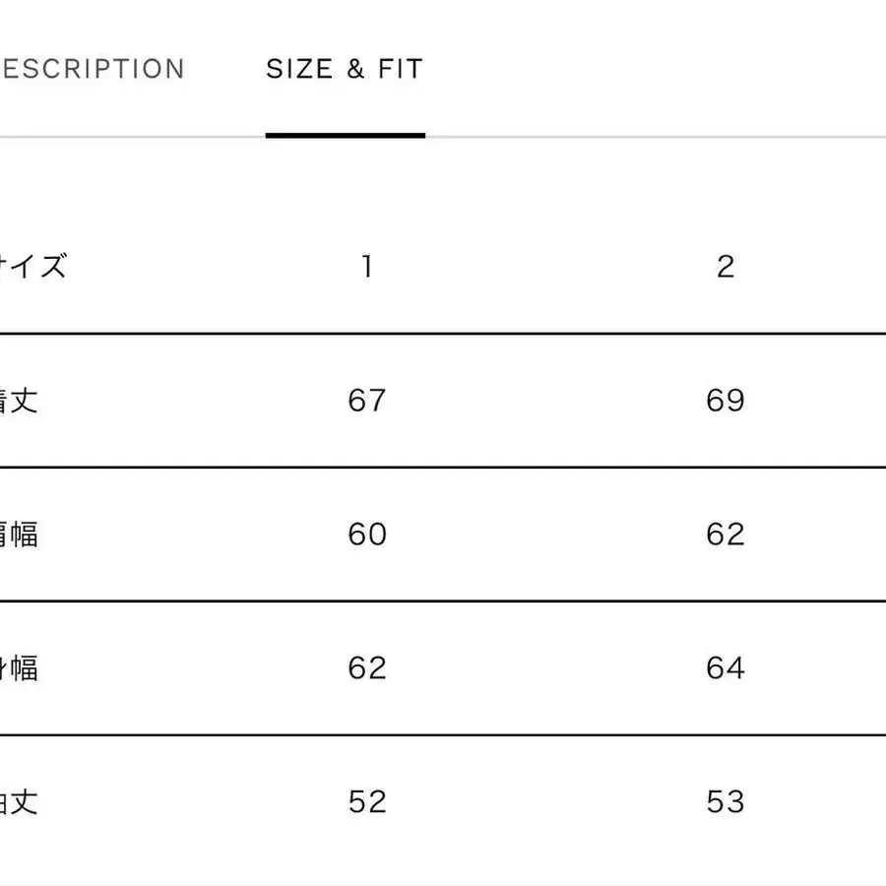886x886 pixels.
Task: Click the 着丈 value 69
Action: pos(726,401)
